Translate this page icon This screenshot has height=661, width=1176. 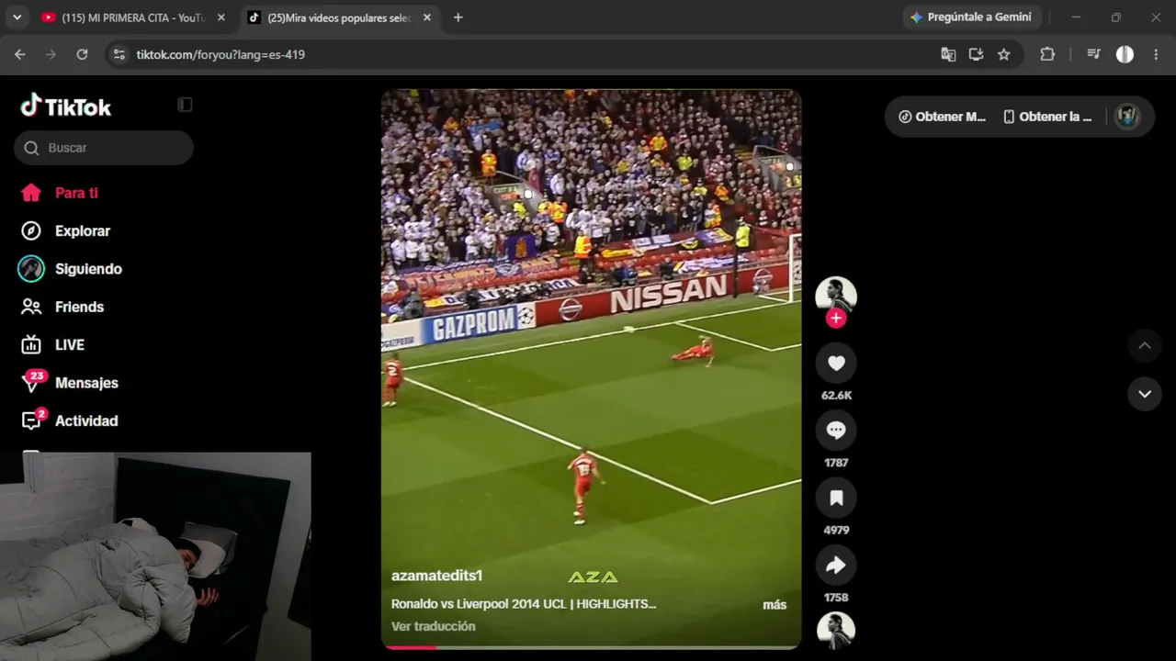[x=948, y=54]
